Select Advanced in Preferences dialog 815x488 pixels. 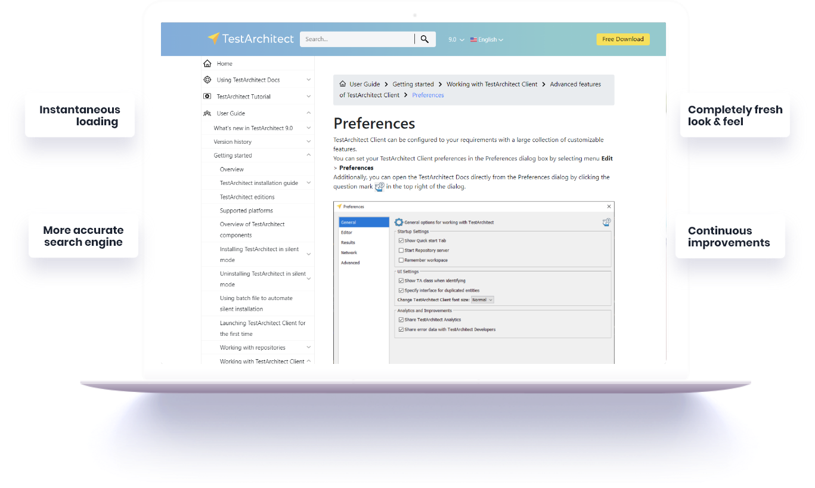coord(351,263)
